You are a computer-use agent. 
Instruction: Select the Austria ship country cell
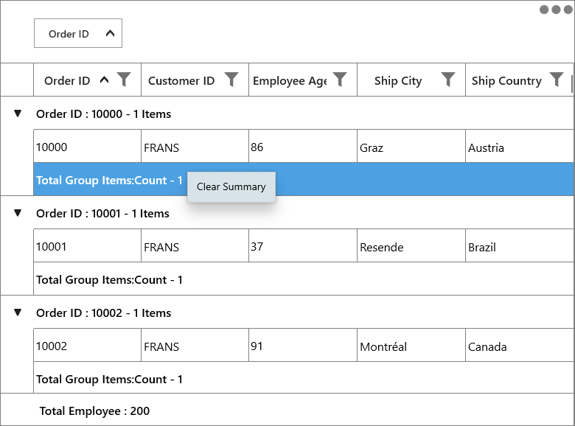click(x=519, y=146)
